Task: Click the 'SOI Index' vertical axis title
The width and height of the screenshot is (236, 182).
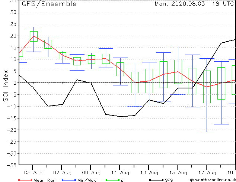Action: pyautogui.click(x=6, y=86)
